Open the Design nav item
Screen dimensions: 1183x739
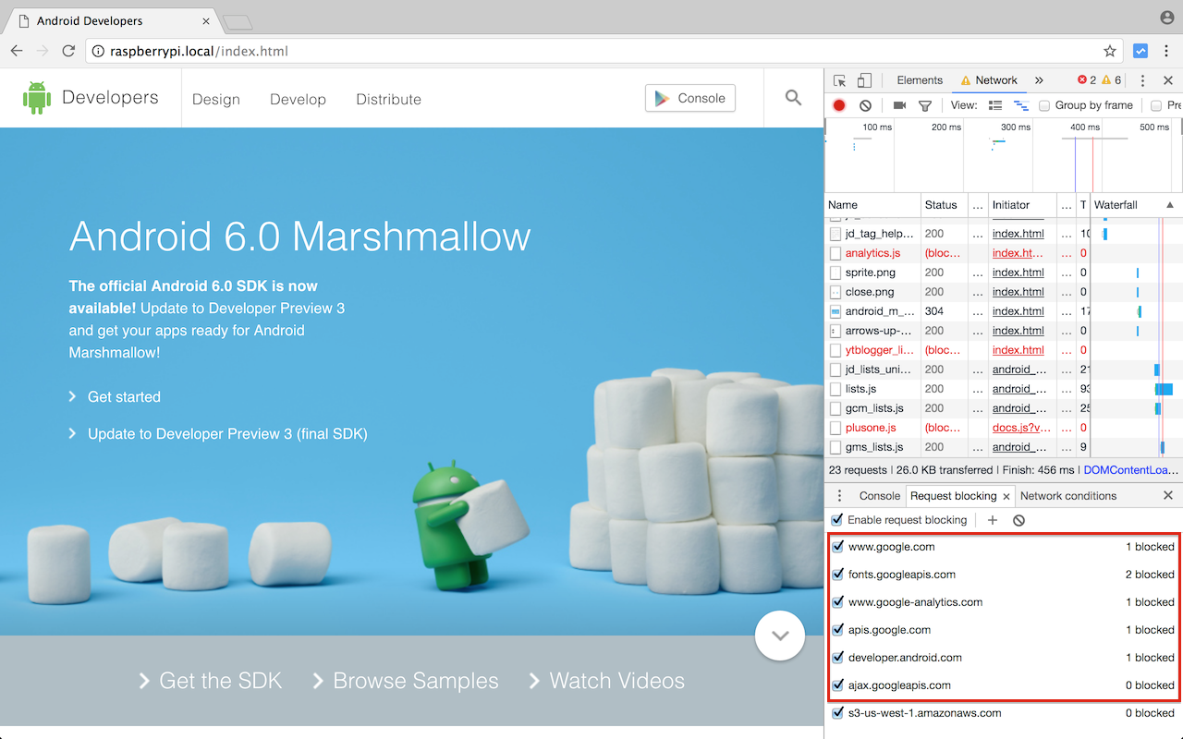pos(216,99)
